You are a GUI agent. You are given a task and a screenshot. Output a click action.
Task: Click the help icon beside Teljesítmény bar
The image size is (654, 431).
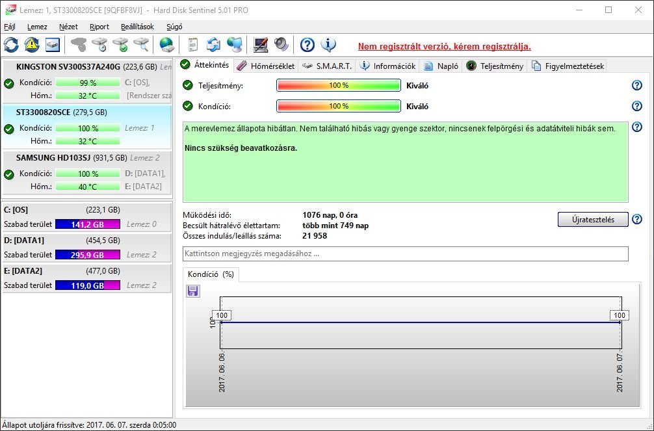click(637, 85)
